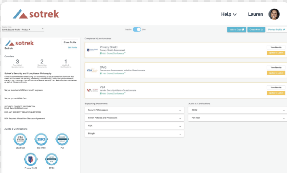The height and width of the screenshot is (173, 287).
Task: Expand the SOC2 audit section
Action: tap(238, 110)
